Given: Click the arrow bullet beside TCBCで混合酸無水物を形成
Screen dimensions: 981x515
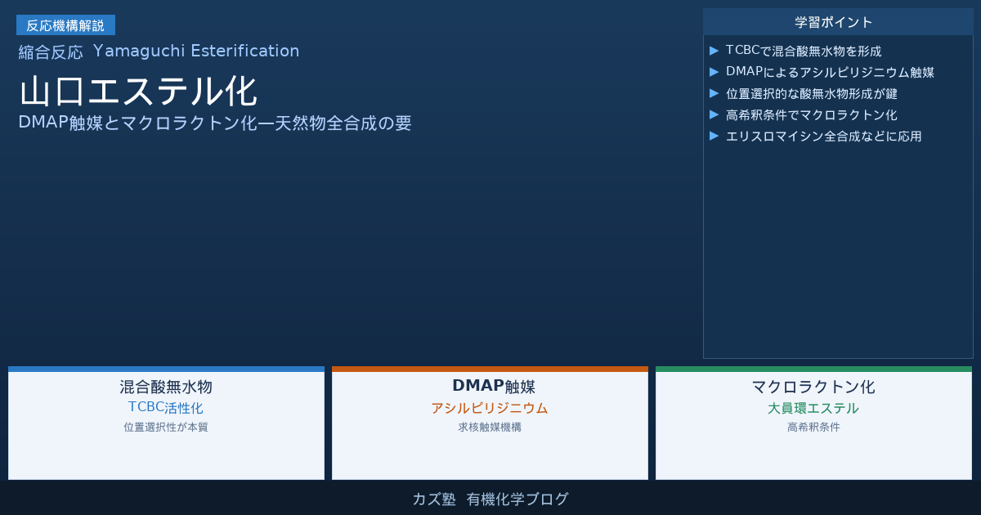Looking at the screenshot, I should tap(714, 51).
